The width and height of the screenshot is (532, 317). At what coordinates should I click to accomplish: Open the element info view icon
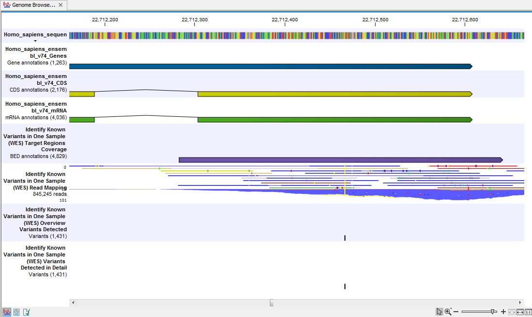pos(27,312)
